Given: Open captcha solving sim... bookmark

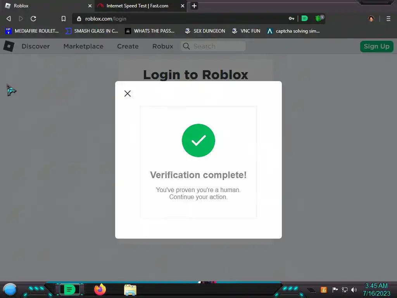Looking at the screenshot, I should (x=293, y=31).
